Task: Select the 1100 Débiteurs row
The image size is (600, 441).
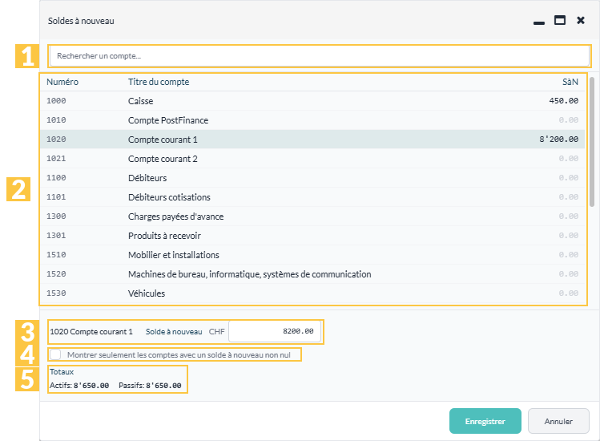Action: tap(312, 178)
